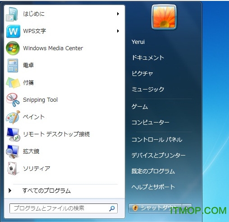Open the ペイント paint palette icon
The image size is (229, 222).
(13, 117)
